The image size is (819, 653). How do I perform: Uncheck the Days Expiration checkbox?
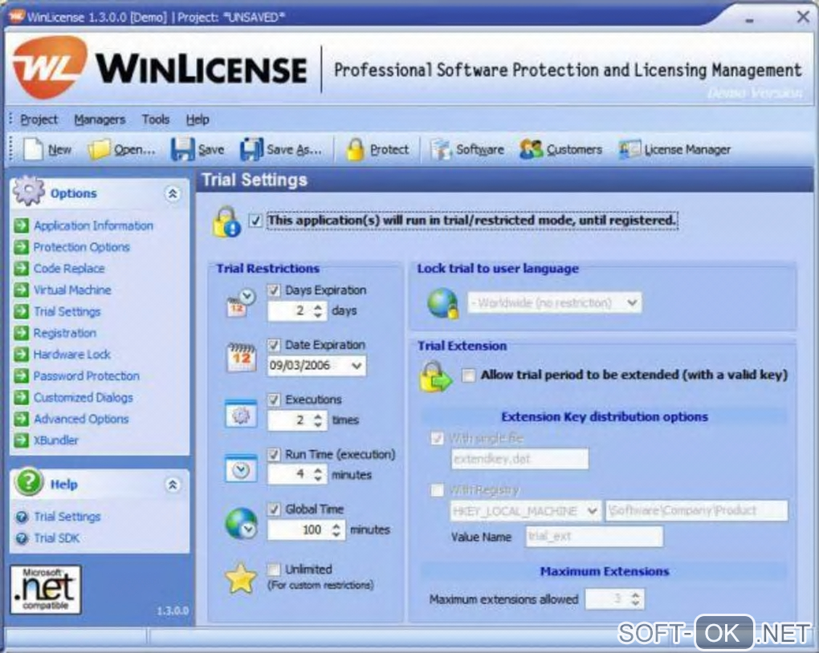(274, 290)
